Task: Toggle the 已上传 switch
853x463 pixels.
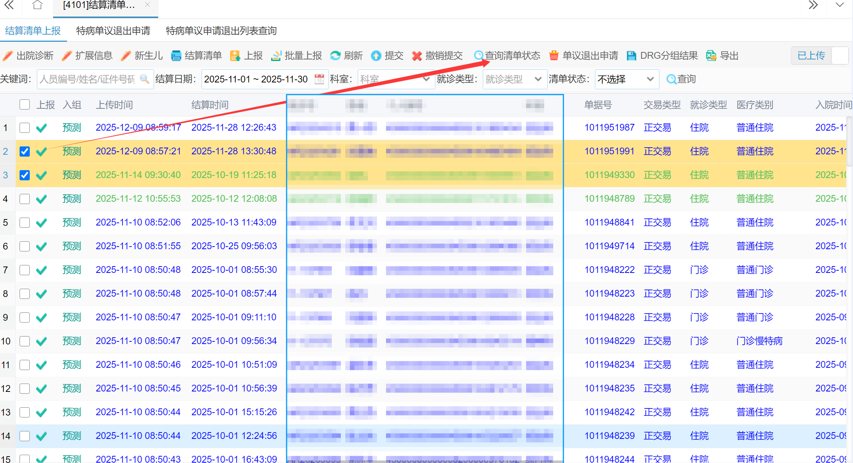Action: point(819,56)
